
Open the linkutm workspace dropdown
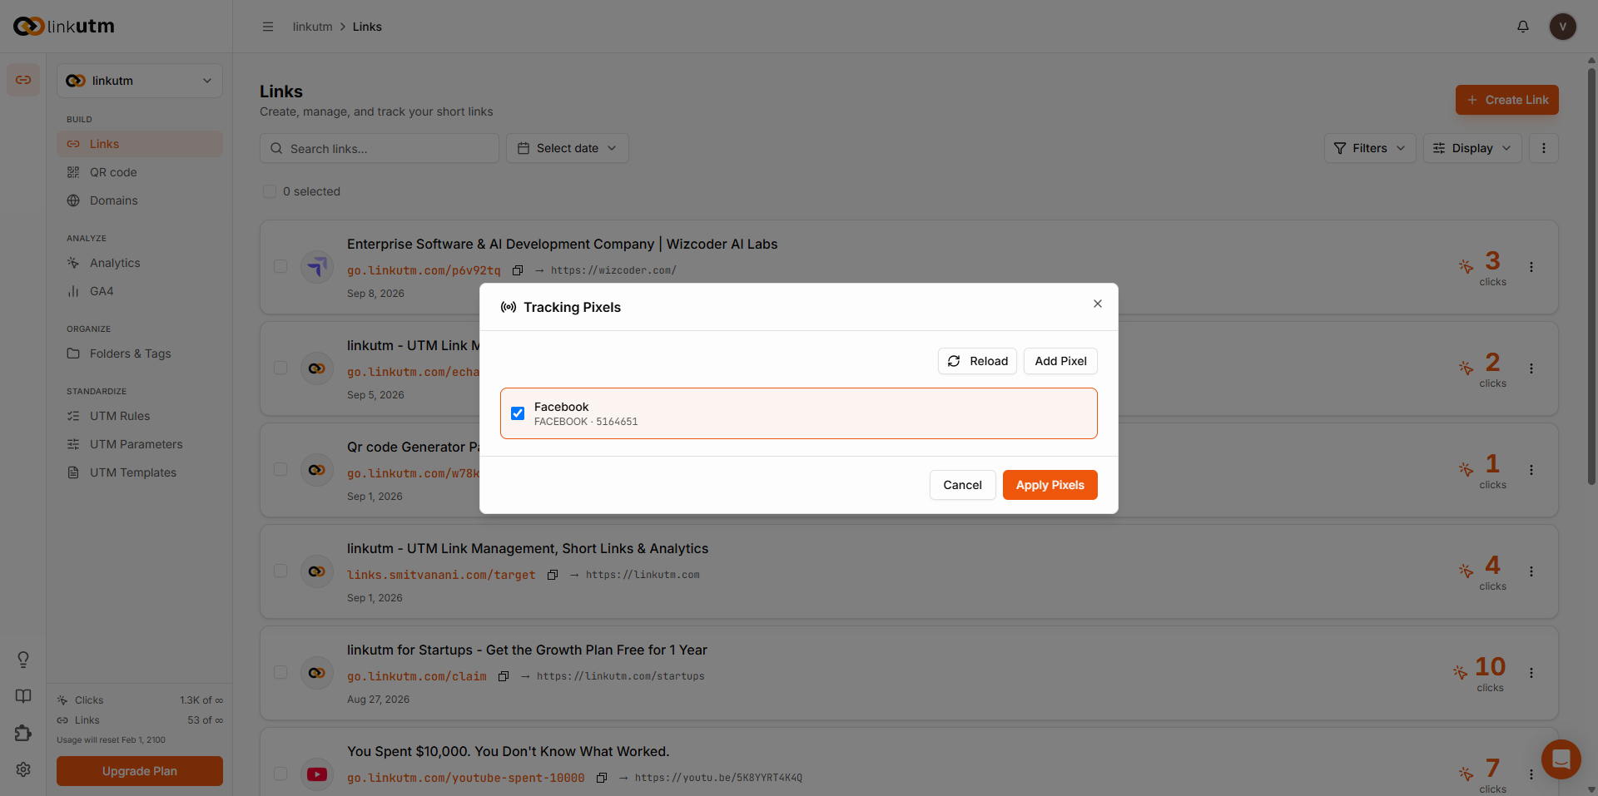click(x=140, y=81)
